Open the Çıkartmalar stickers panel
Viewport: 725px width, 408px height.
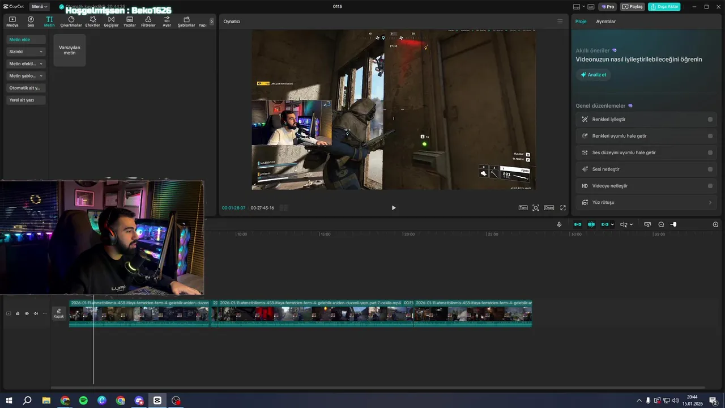coord(71,22)
